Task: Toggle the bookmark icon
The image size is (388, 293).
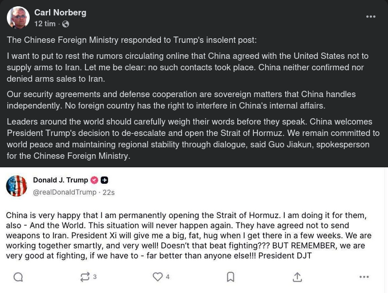Action: 231,277
